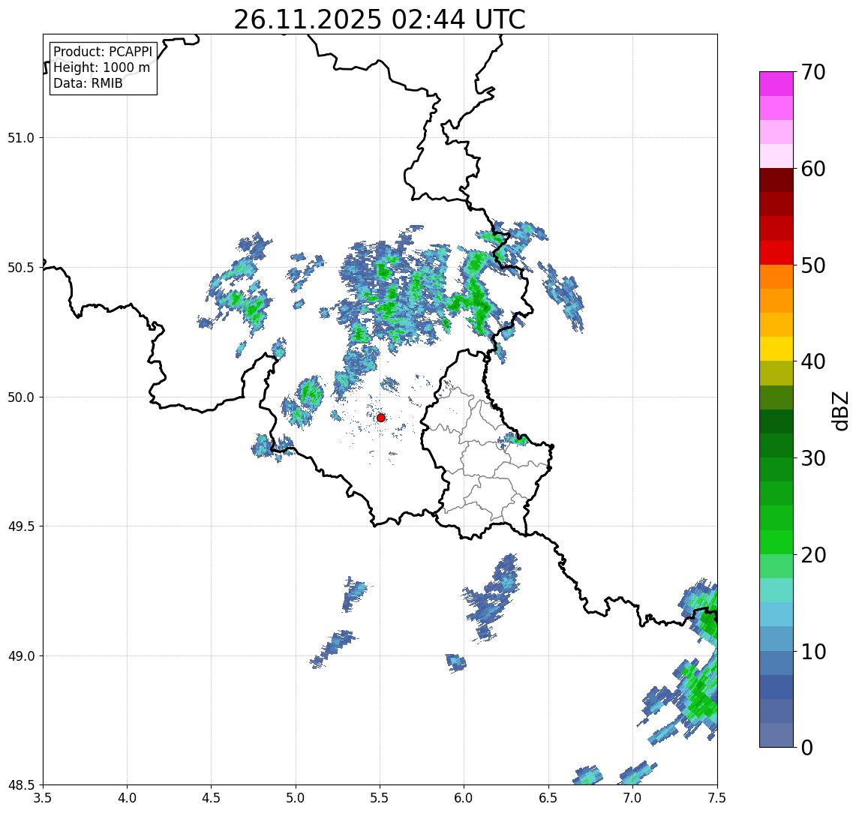859x813 pixels.
Task: Click the orange colorbar segment below 50
Action: [776, 277]
